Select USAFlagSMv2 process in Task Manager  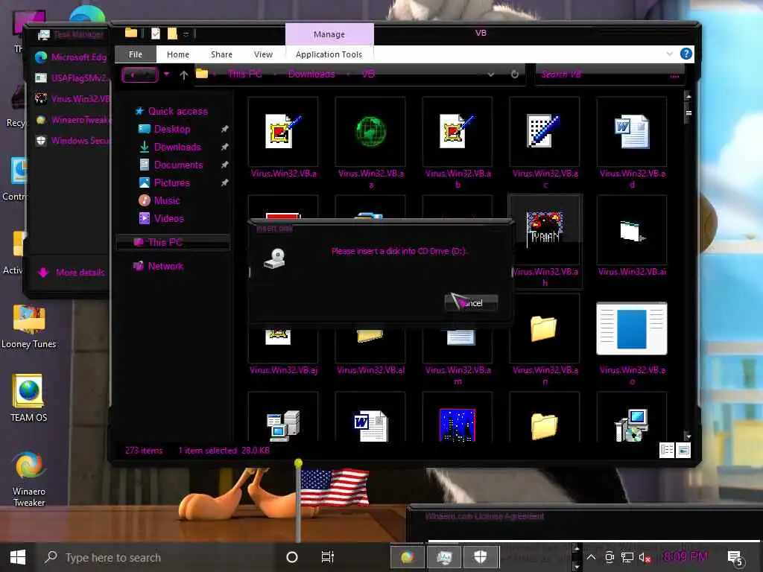point(71,77)
